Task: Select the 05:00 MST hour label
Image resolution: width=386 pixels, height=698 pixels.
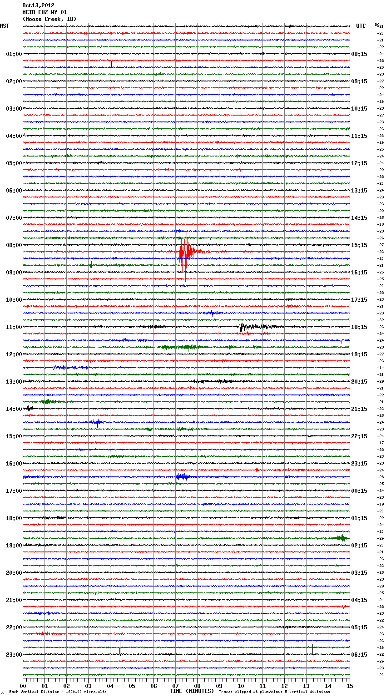Action: point(14,163)
